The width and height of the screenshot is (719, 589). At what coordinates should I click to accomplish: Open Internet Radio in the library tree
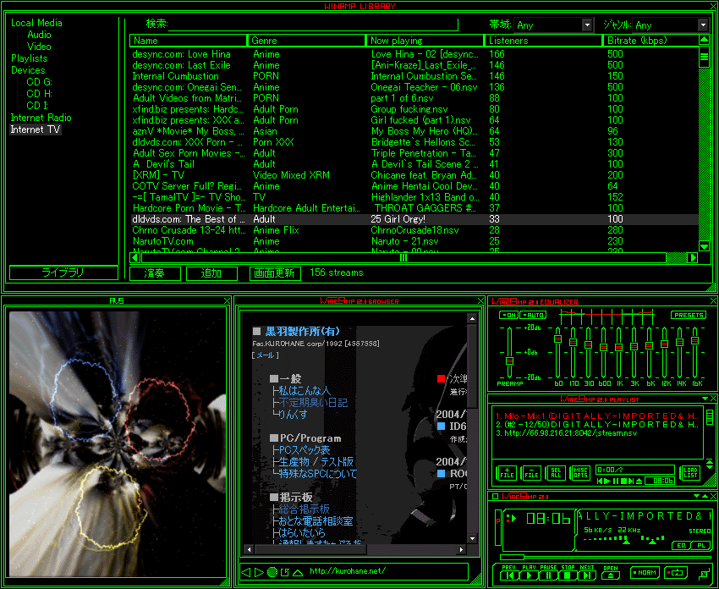point(41,118)
